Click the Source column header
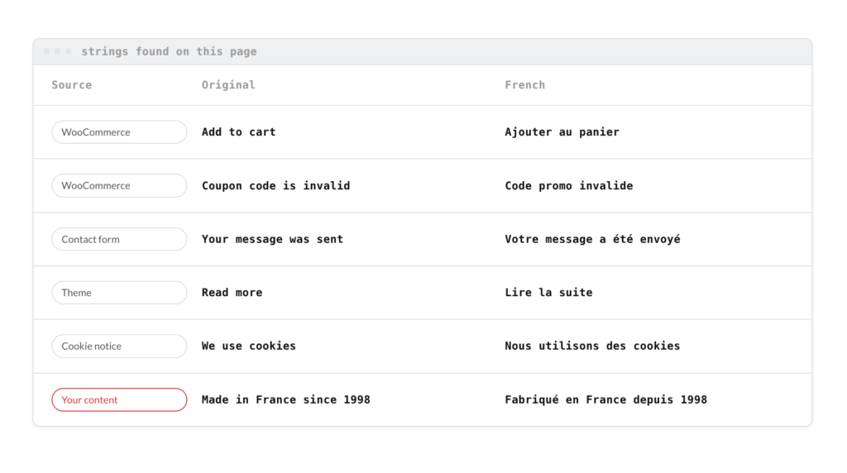 (72, 85)
